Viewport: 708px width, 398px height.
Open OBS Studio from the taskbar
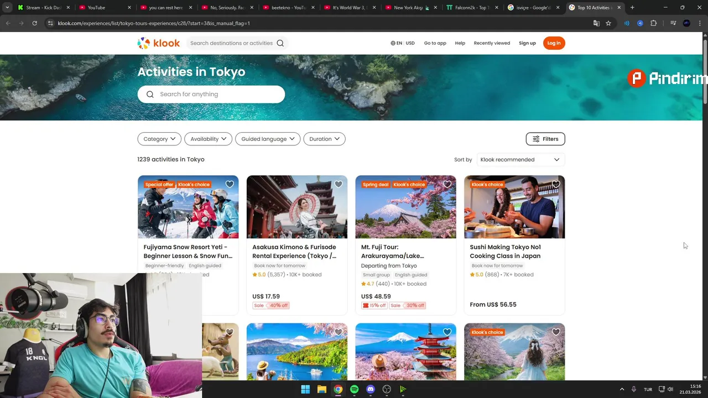(x=387, y=389)
